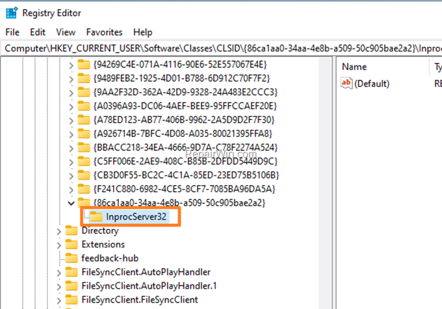Click the tree pane vertical scrollbar
Image resolution: width=442 pixels, height=309 pixels.
click(325, 183)
